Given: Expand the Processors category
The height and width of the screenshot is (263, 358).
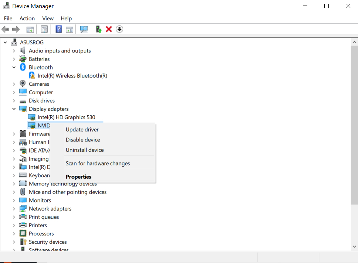Looking at the screenshot, I should click(14, 233).
